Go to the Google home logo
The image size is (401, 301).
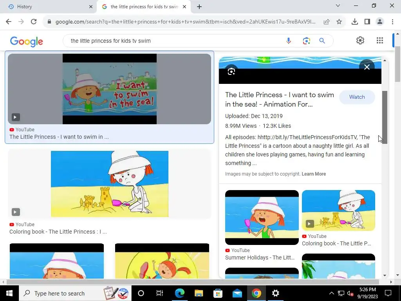click(x=26, y=41)
